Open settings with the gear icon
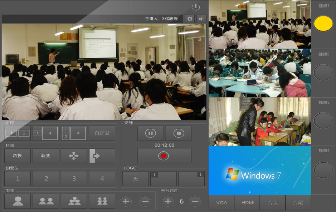Screen dimensions: 336x212 [190, 19]
